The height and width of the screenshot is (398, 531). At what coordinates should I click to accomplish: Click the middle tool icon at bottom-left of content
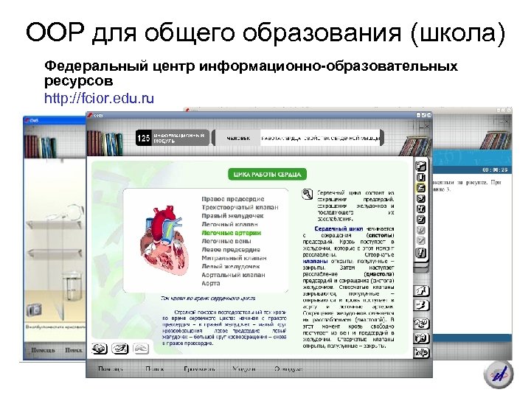[x=120, y=348]
